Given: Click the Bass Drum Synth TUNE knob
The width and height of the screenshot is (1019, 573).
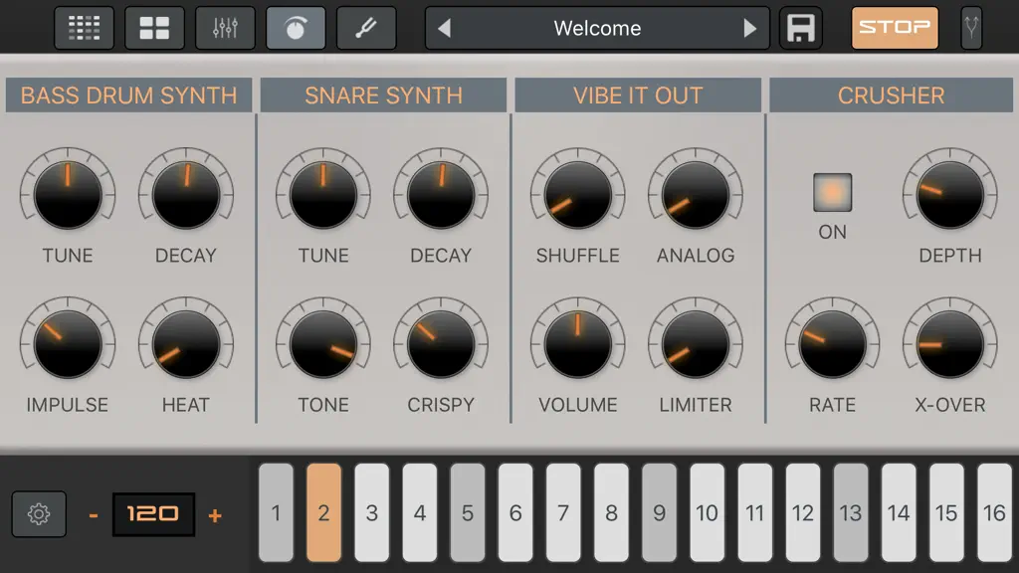Looking at the screenshot, I should pos(68,194).
